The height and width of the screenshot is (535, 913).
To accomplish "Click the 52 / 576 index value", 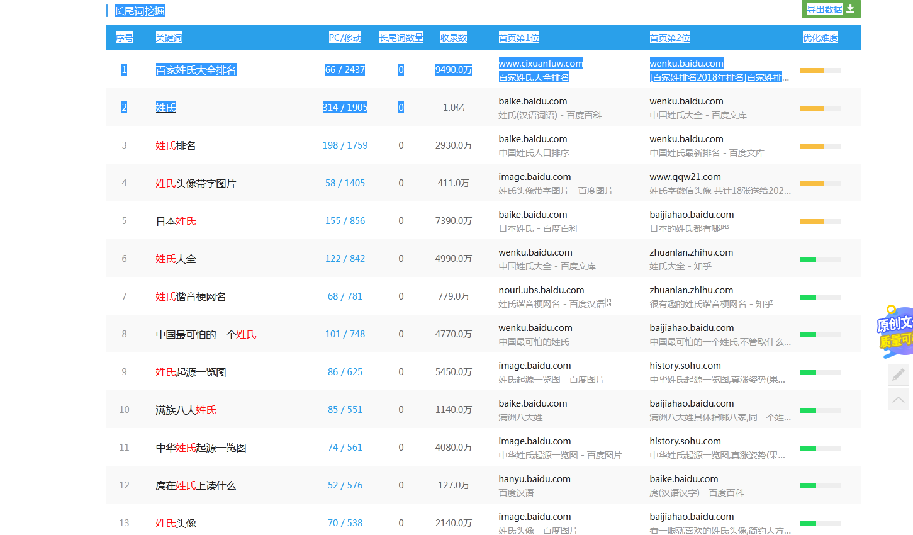I will tap(345, 485).
